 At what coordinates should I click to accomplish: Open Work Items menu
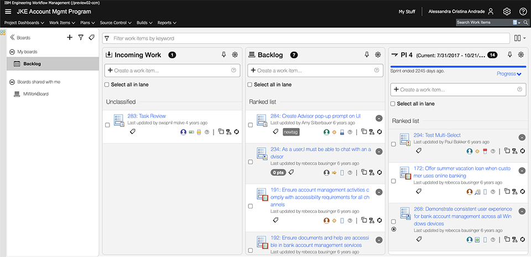[63, 23]
